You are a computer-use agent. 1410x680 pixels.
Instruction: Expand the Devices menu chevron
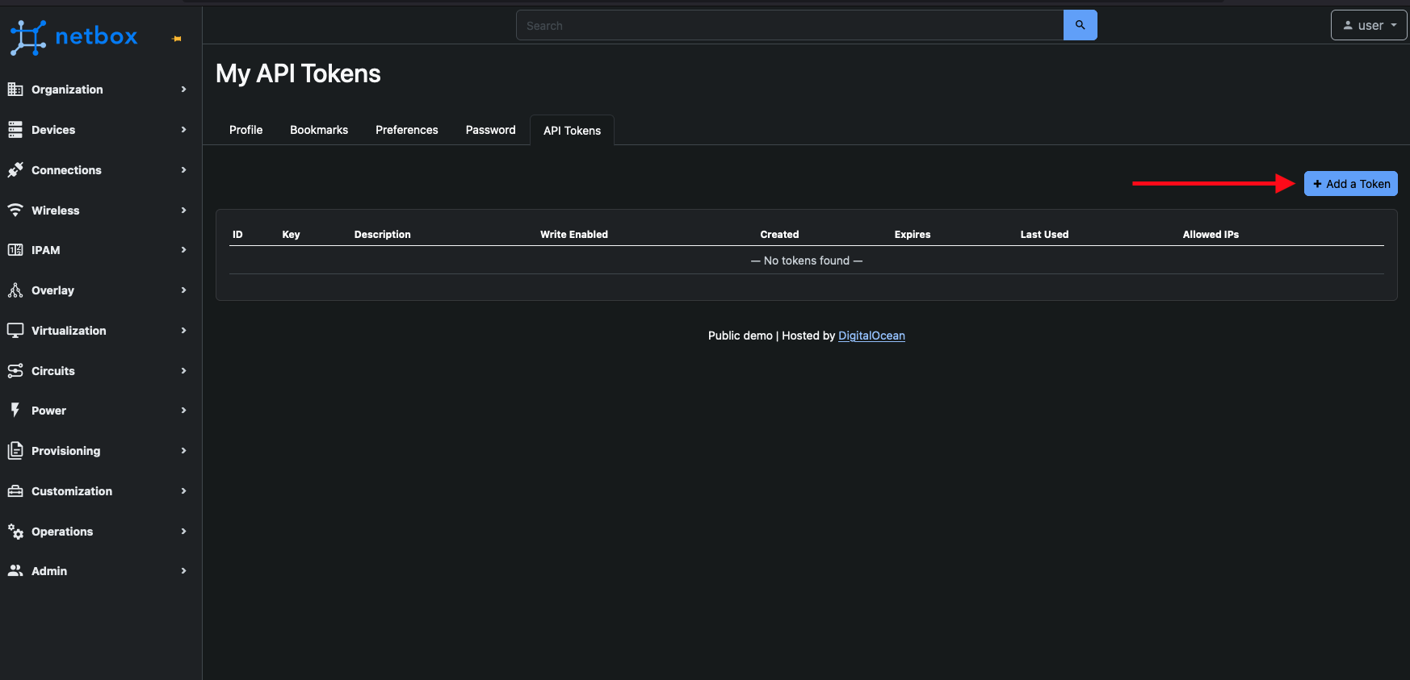click(184, 130)
